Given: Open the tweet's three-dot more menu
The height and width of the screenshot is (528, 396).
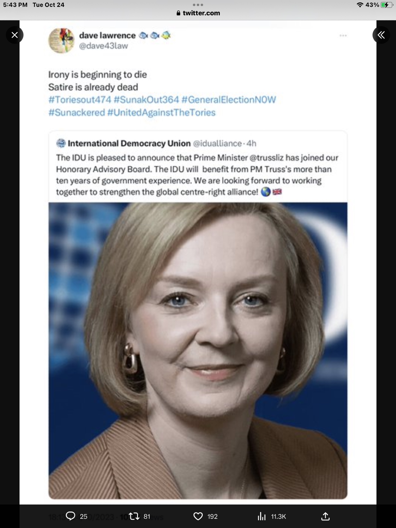Looking at the screenshot, I should [343, 35].
